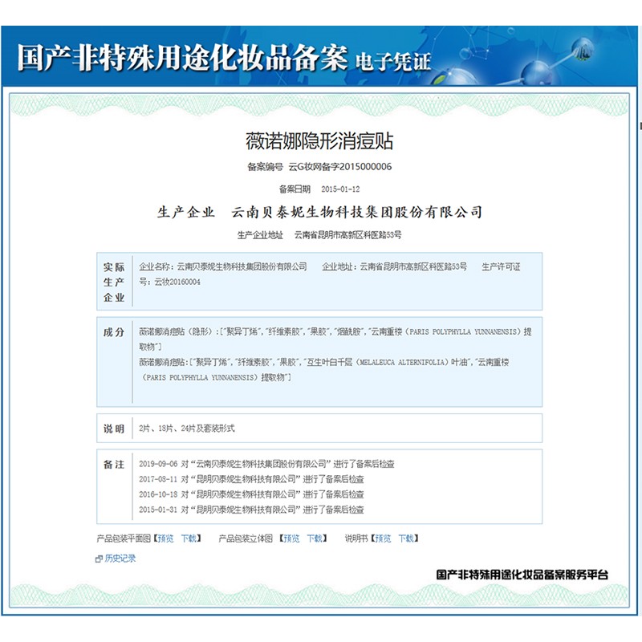Viewport: 642px width, 642px height.
Task: Click the 成分 section label
Action: (114, 332)
